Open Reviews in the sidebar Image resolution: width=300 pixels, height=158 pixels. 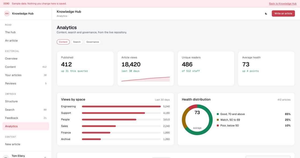(x=26, y=83)
